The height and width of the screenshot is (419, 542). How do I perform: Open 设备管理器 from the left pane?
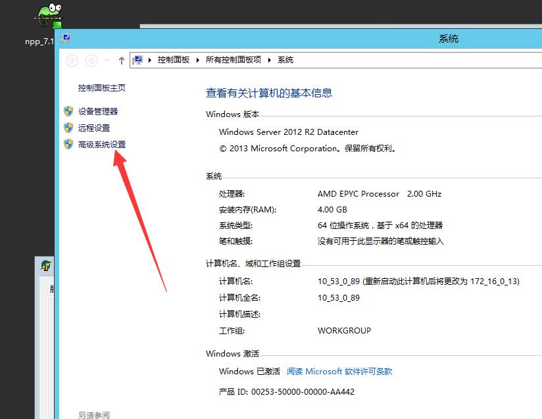point(98,111)
